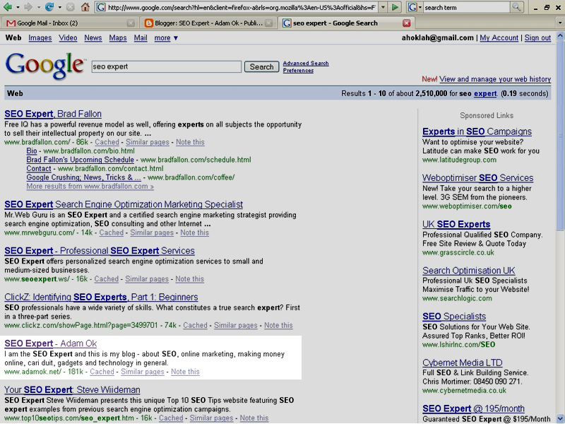Click the Blogger icon on the second tab

click(x=148, y=23)
